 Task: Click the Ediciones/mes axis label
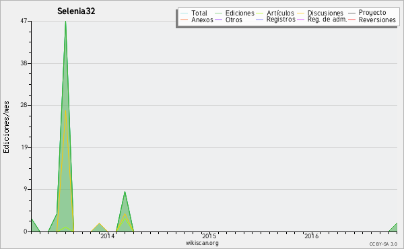6,127
